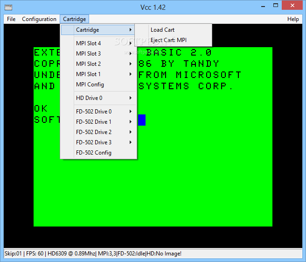Click submenu arrow beside HD Drive 0
This screenshot has height=262, width=306.
[130, 98]
